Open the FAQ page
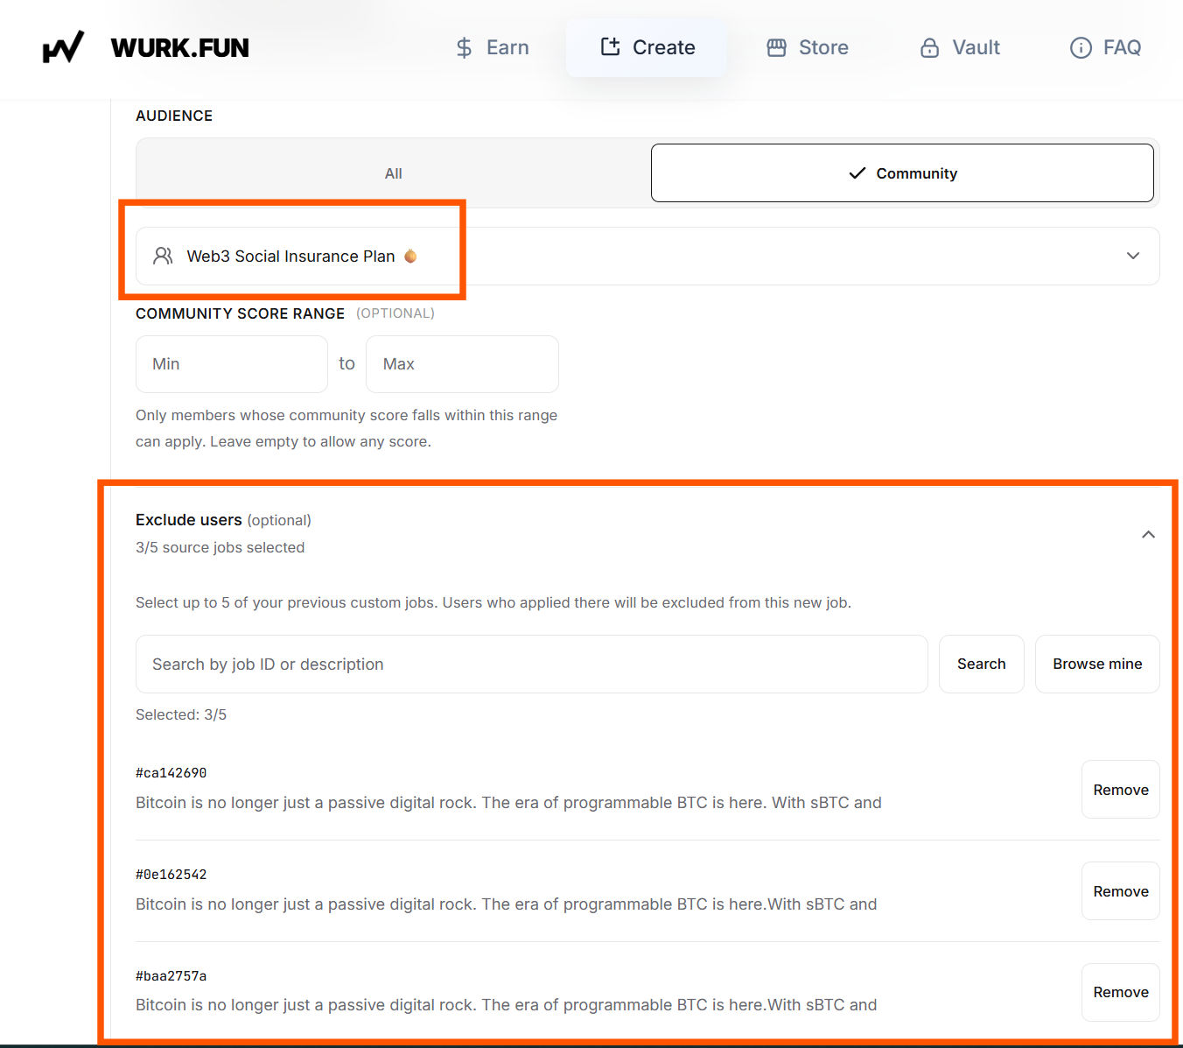The width and height of the screenshot is (1183, 1048). click(1106, 47)
